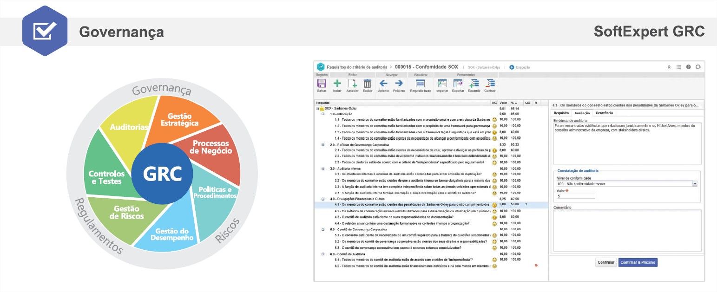Image resolution: width=717 pixels, height=292 pixels.
Task: Click the smiley icon on requirement 6.1
Action: [x=494, y=260]
